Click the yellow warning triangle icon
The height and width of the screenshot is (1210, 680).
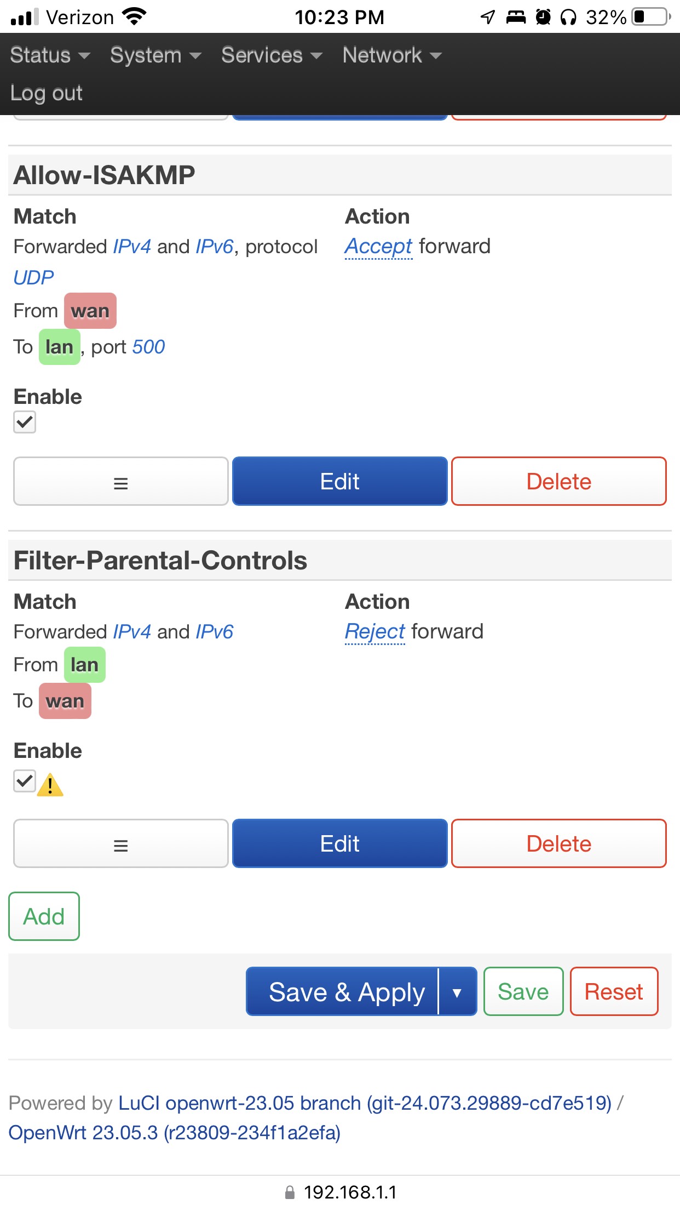[50, 785]
